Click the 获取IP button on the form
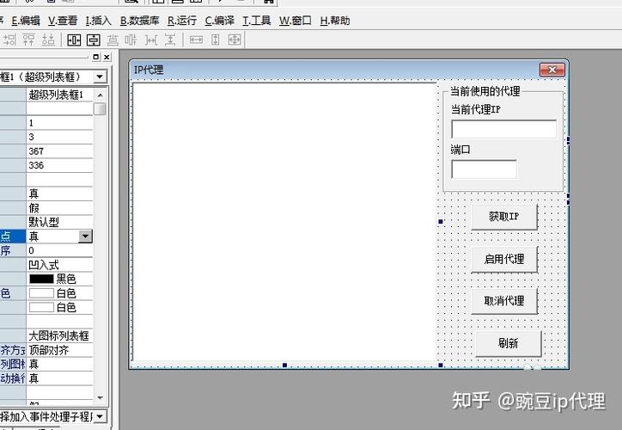 [504, 217]
